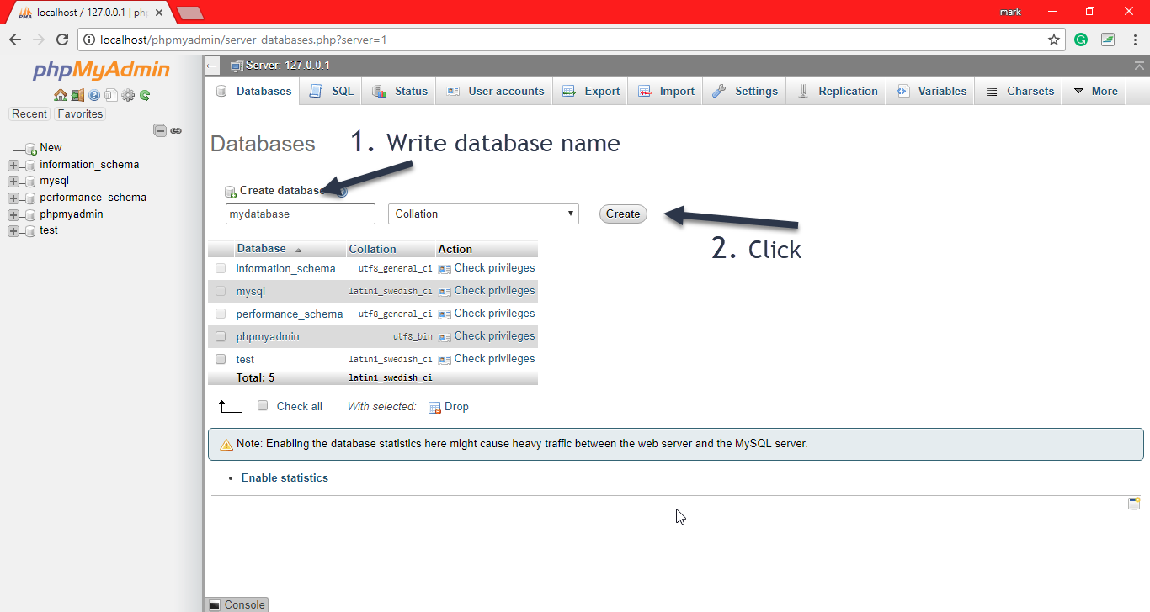Click privileges icon in mysql row
Viewport: 1150px width, 612px height.
pos(445,291)
